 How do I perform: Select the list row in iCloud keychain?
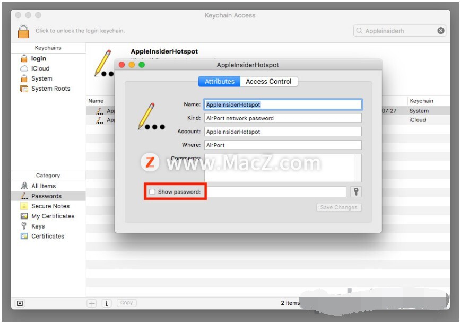pyautogui.click(x=267, y=120)
